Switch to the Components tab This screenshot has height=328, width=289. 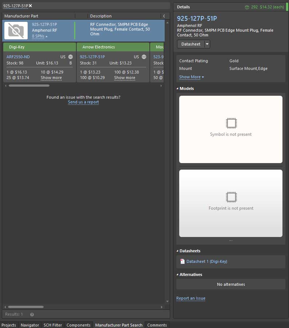pos(79,325)
